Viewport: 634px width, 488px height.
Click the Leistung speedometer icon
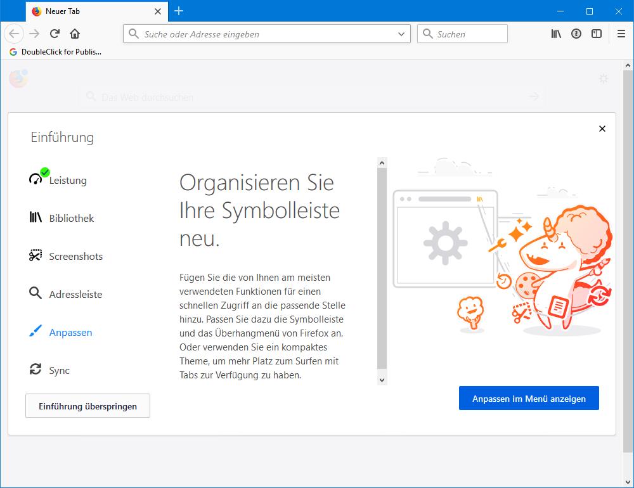36,179
